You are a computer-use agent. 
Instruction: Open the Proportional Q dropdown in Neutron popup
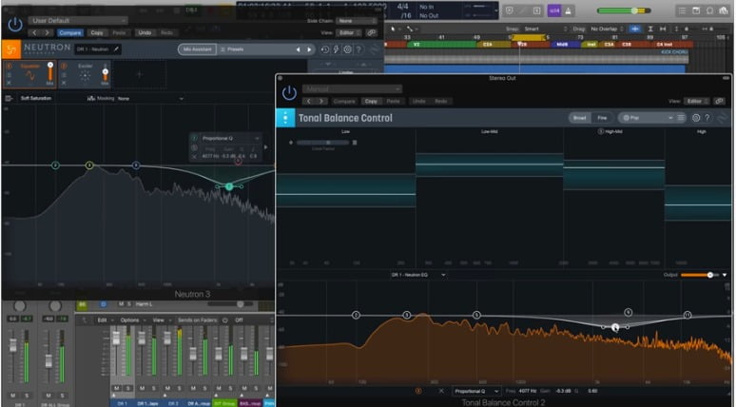pos(231,139)
